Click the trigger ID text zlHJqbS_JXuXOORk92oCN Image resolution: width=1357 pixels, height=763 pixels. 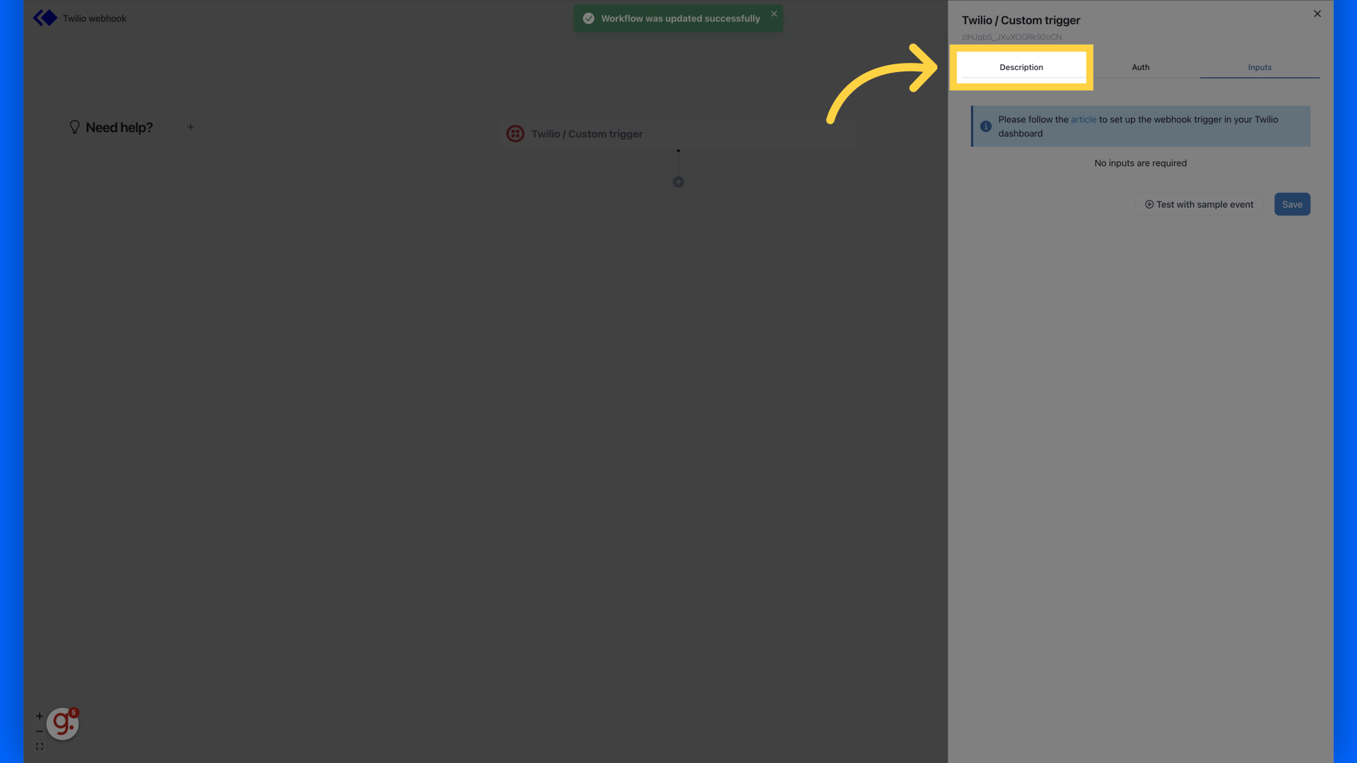(x=1011, y=37)
